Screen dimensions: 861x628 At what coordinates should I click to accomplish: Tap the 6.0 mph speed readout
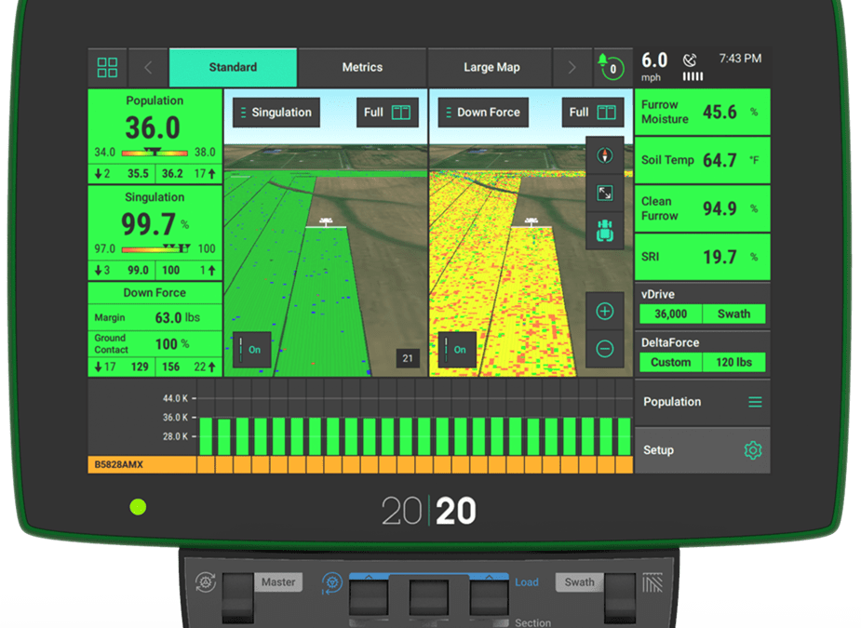(654, 67)
